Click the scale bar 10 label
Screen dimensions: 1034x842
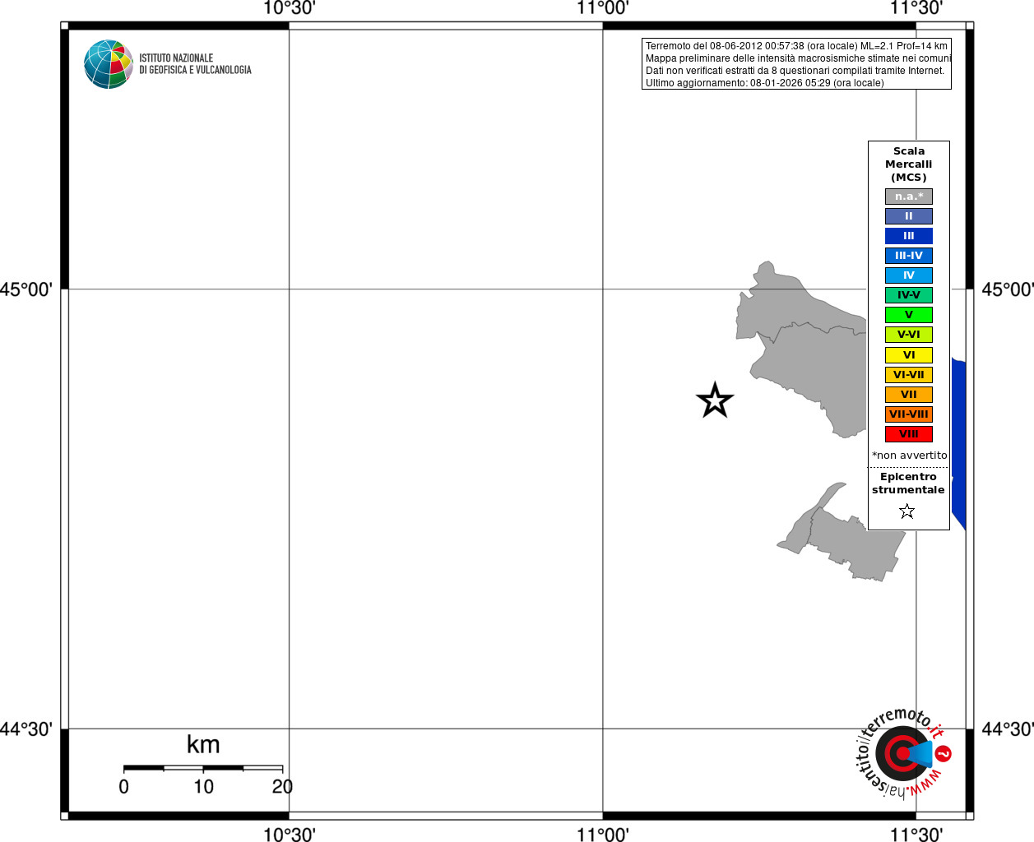[x=203, y=787]
